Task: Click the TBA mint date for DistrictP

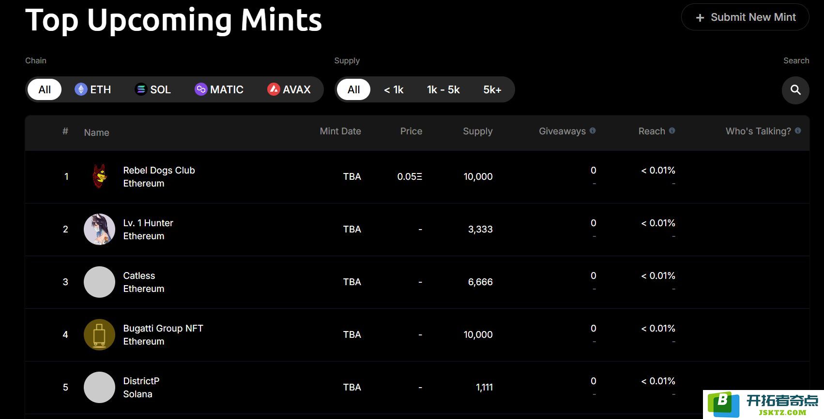Action: (352, 387)
